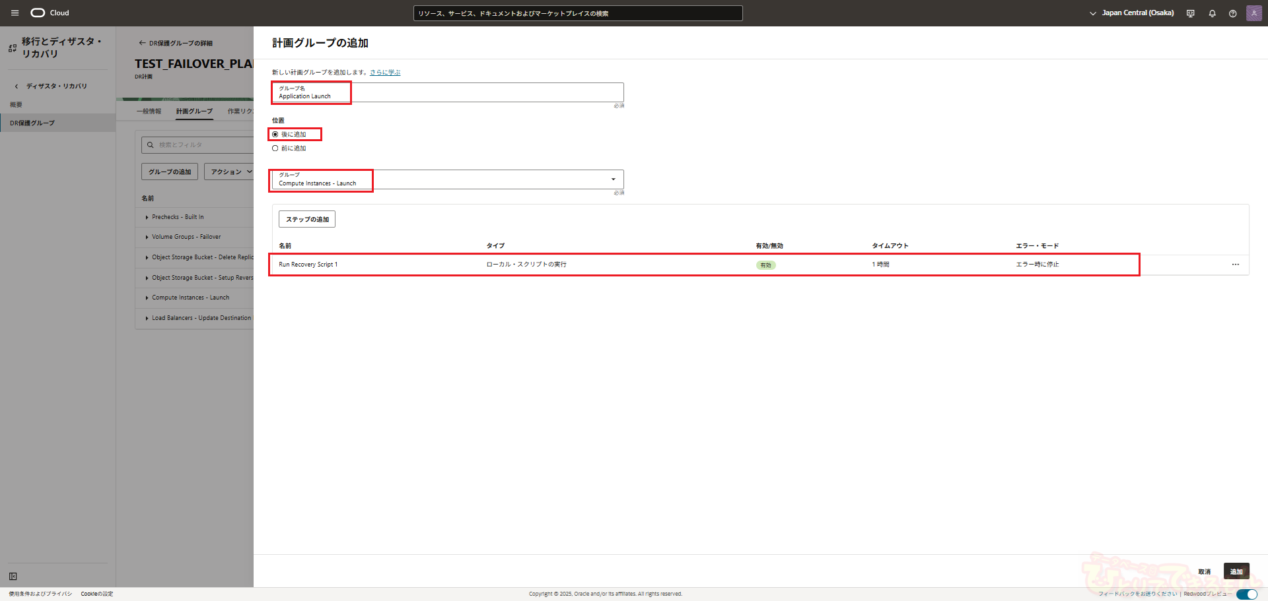The height and width of the screenshot is (601, 1268).
Task: Click the 追加 button to add group
Action: 1236,571
